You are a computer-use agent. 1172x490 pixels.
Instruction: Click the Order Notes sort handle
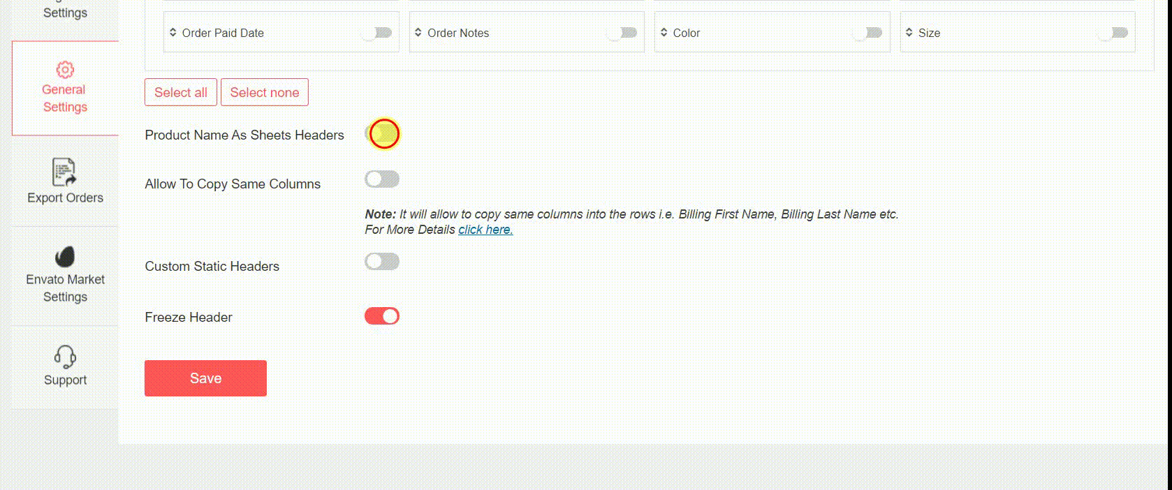coord(418,32)
